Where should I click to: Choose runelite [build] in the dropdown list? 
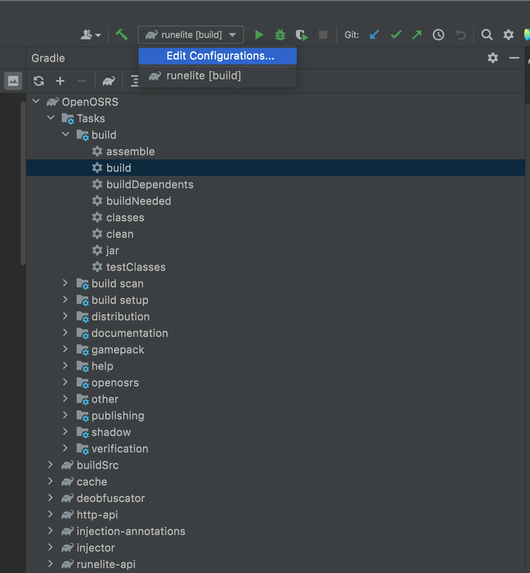203,76
